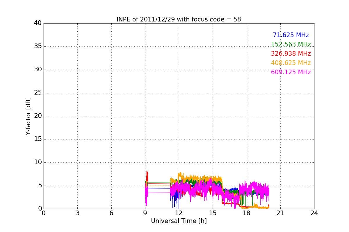Click the y-axis tick label 40
The height and width of the screenshot is (232, 349).
point(38,23)
